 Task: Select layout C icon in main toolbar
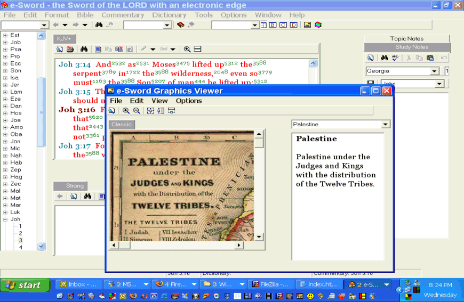click(283, 25)
